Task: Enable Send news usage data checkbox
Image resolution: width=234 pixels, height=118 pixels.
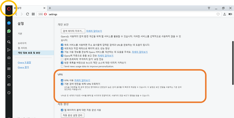Action: coord(62,66)
